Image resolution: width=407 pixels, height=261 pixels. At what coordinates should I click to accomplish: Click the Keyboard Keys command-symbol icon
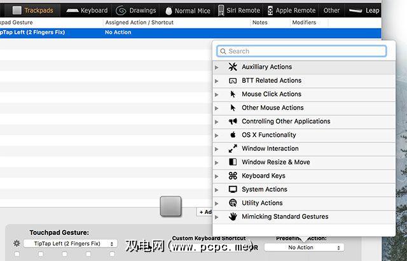(x=233, y=176)
